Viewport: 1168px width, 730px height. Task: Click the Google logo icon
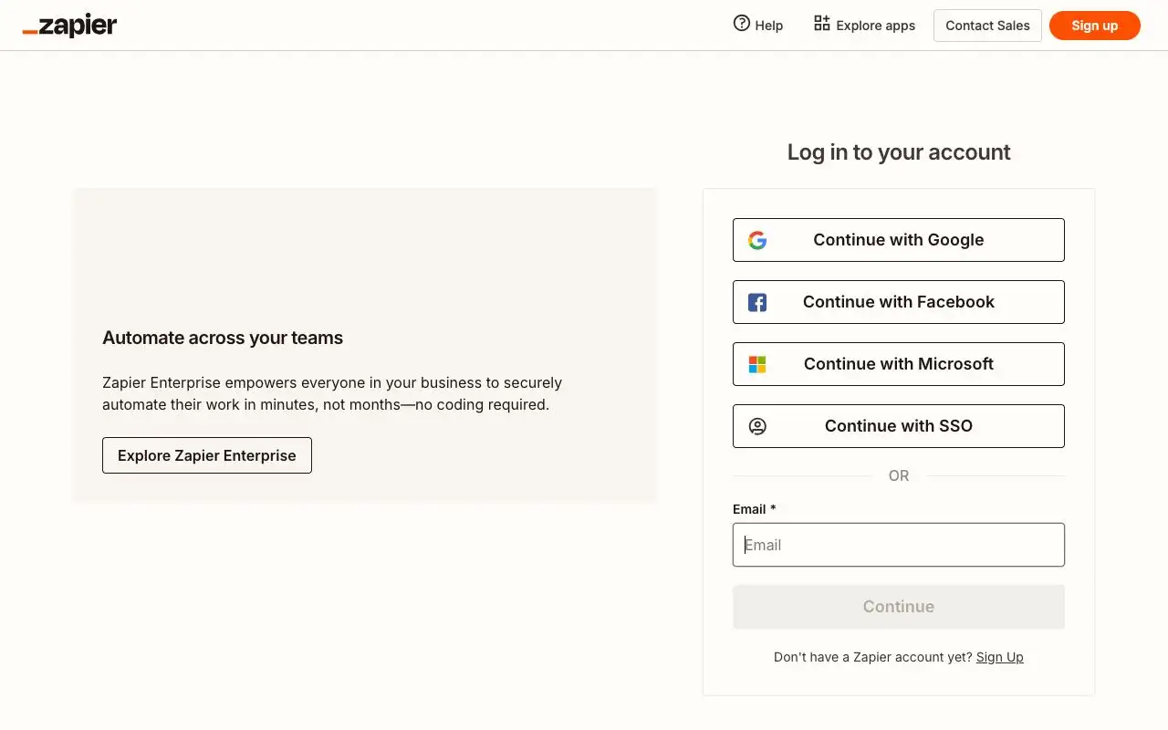pos(757,240)
